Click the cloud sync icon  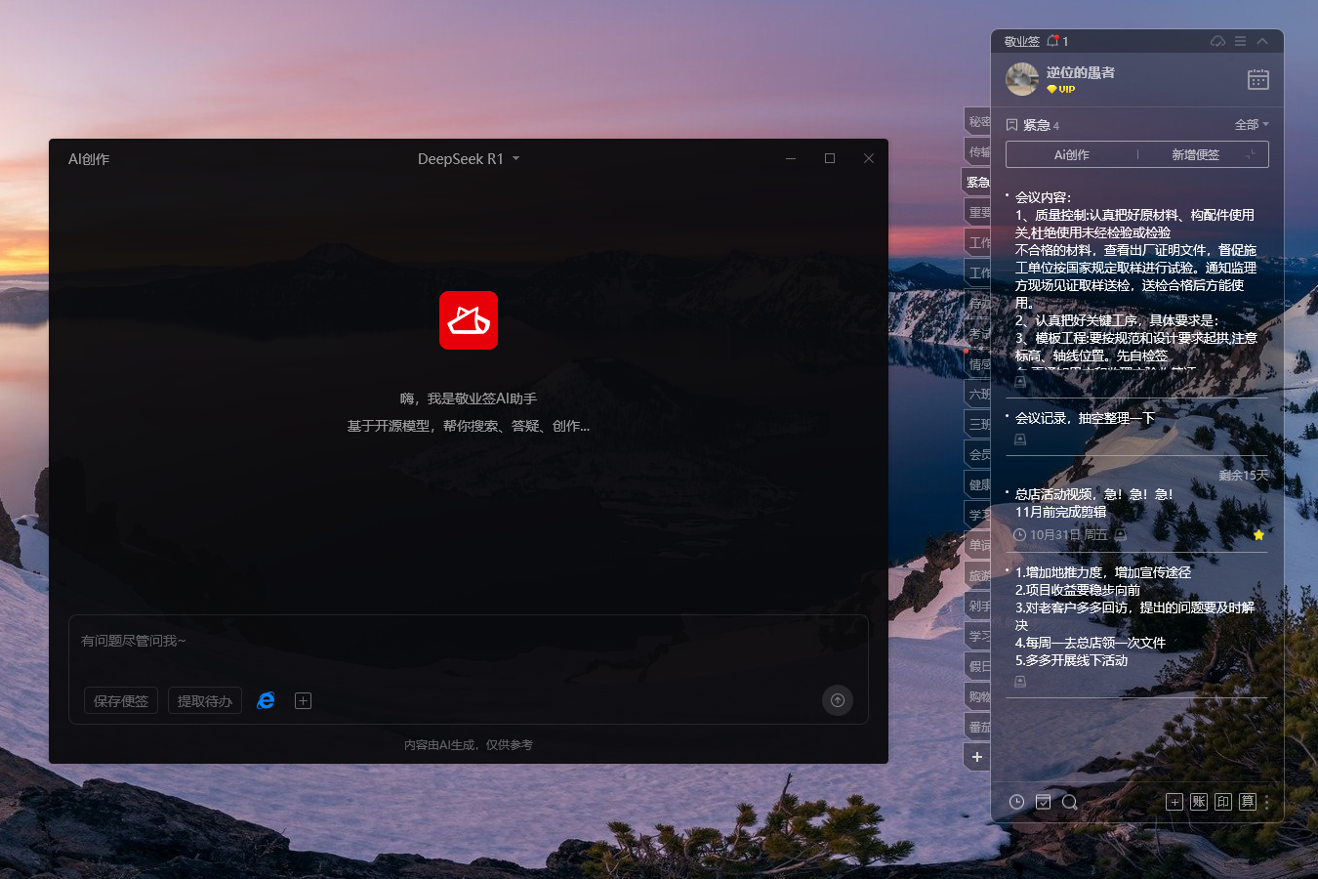(x=1217, y=41)
